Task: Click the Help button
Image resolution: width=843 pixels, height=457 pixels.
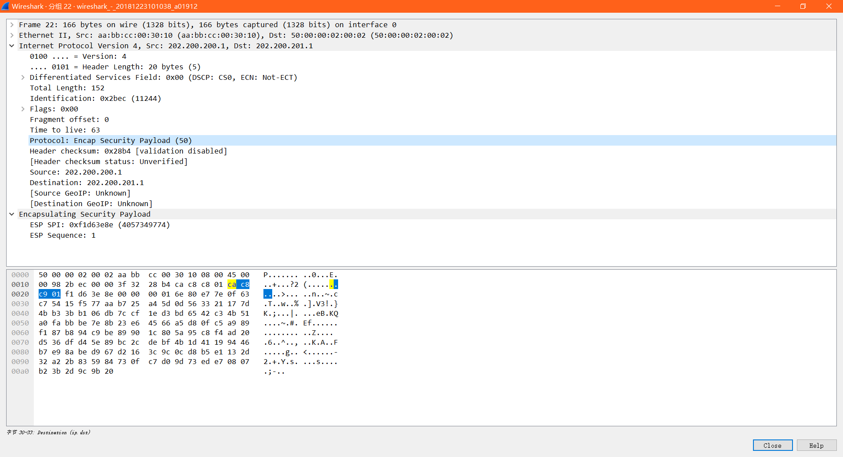Action: [x=816, y=446]
